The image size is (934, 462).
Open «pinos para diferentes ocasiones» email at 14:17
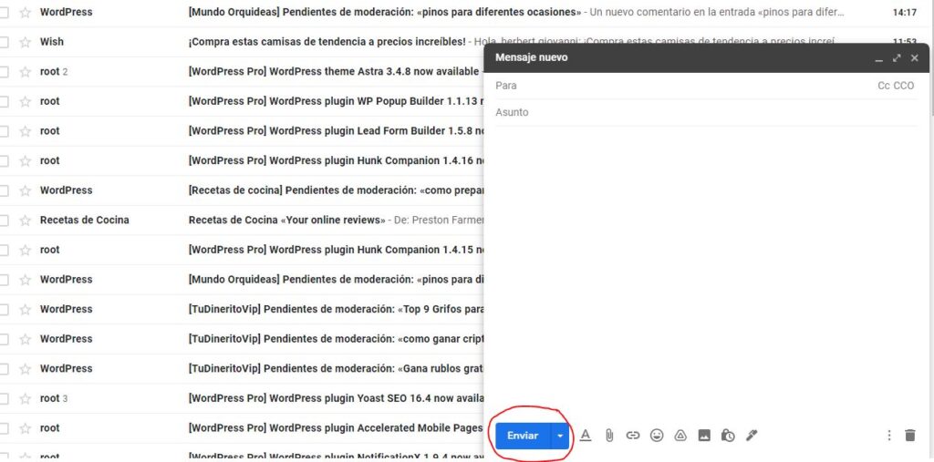384,12
